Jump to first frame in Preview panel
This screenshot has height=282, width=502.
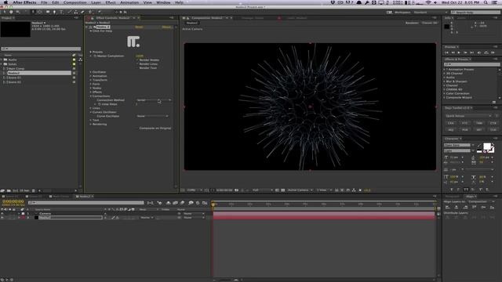coord(446,52)
